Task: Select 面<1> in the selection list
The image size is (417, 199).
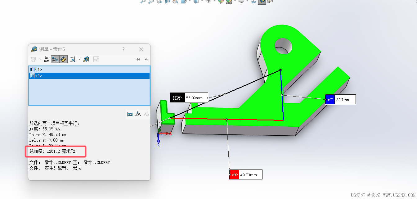Action: [x=89, y=70]
